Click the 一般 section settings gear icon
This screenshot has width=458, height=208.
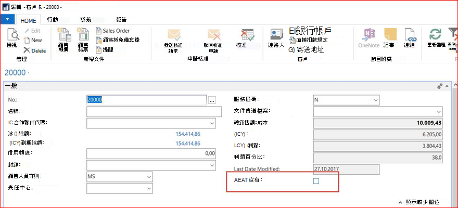tap(439, 86)
